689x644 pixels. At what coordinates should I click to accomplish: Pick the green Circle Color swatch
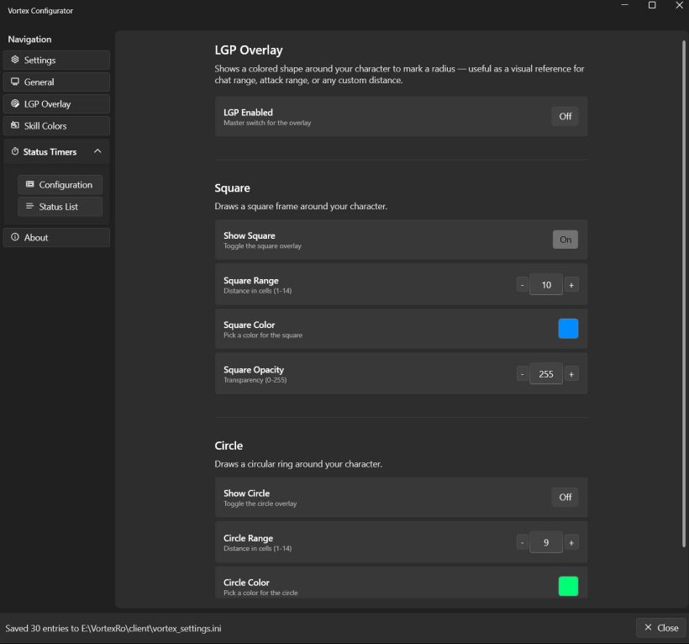point(568,586)
